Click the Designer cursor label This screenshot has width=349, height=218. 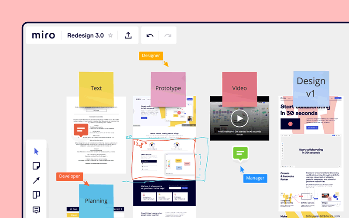pyautogui.click(x=151, y=55)
